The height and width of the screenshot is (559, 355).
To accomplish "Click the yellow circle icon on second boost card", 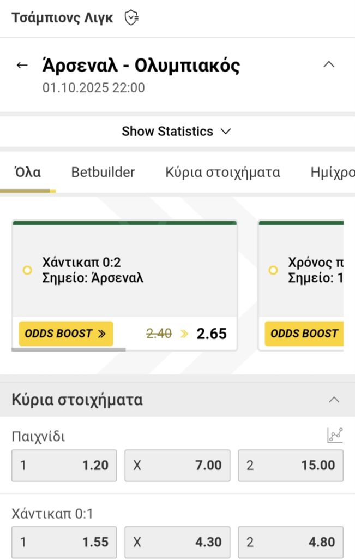I will (273, 270).
